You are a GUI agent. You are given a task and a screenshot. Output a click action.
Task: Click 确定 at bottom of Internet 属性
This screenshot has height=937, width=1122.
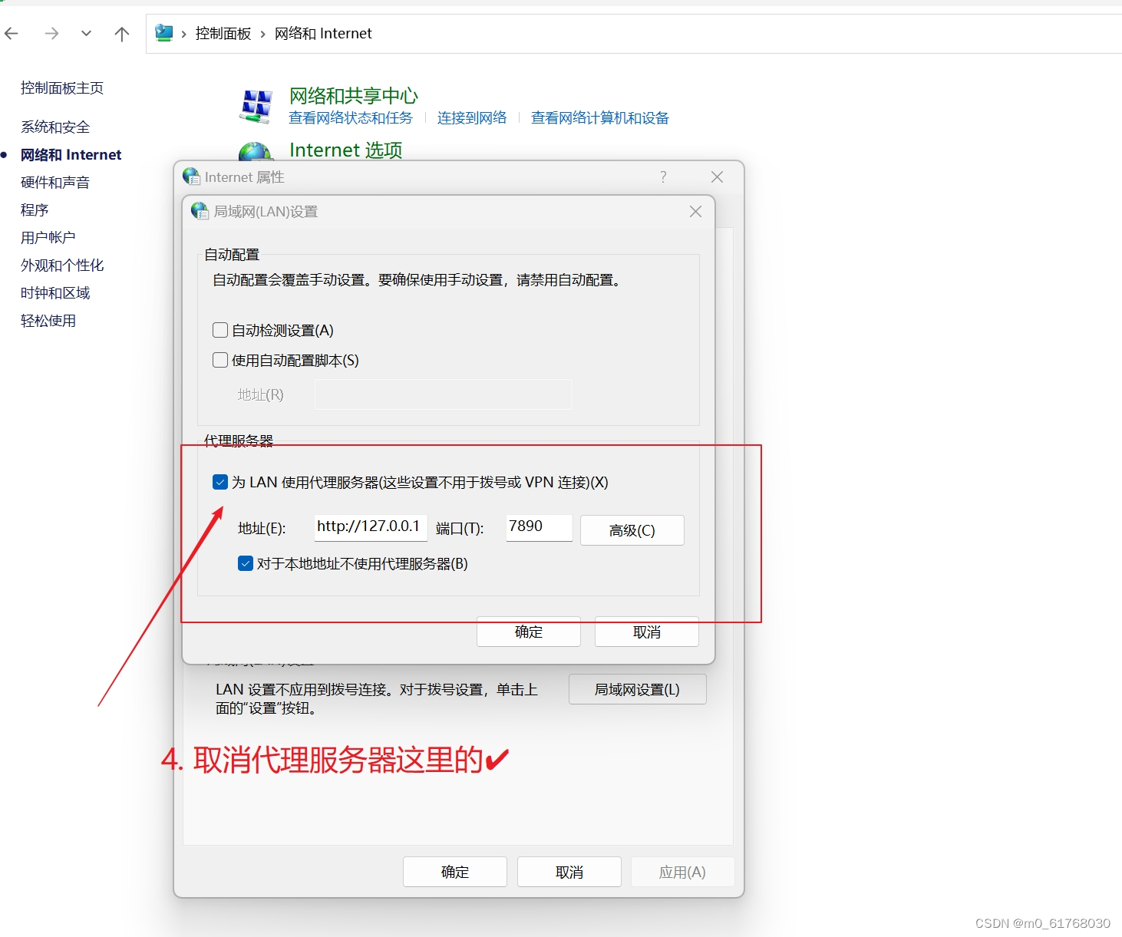click(455, 872)
